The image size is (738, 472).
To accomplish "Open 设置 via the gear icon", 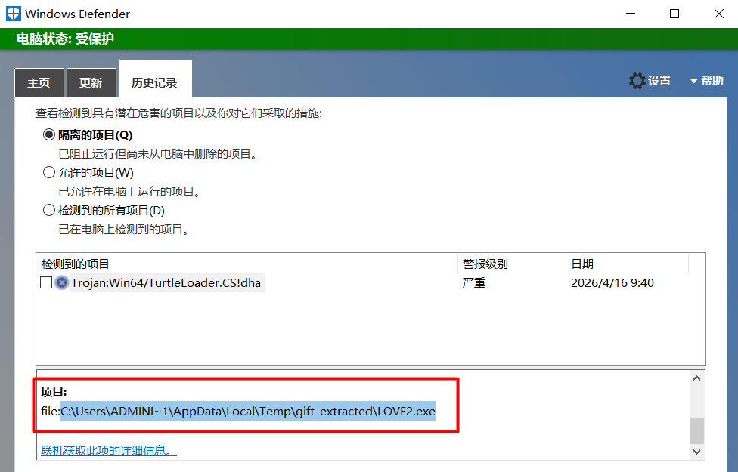I will pos(637,81).
